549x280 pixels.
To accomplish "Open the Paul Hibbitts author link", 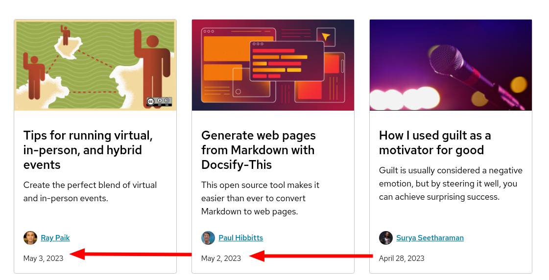I will pos(241,238).
